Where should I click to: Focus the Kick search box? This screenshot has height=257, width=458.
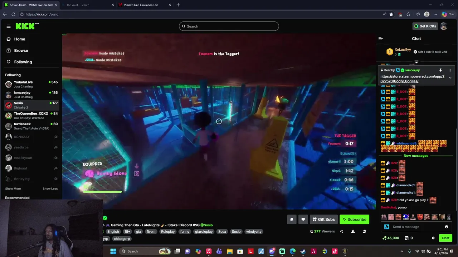click(229, 26)
